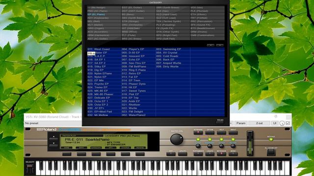Screen dimensions: 314x176
Task: Click the Param button
Action: click(241, 123)
